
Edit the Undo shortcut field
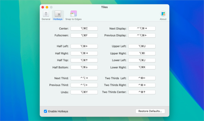pos(84,92)
